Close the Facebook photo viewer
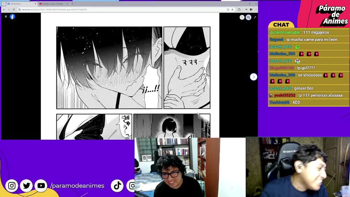Screen dimensions: 350x197 [x=6, y=17]
